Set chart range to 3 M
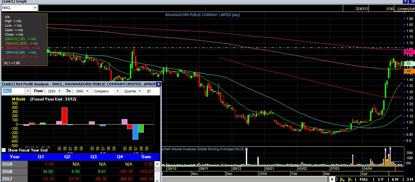415x182 pixels. tap(409, 179)
